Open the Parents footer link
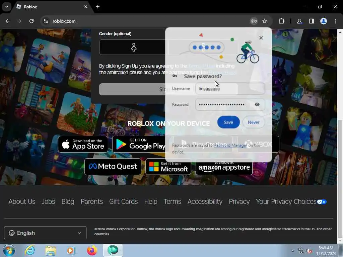 (x=92, y=201)
